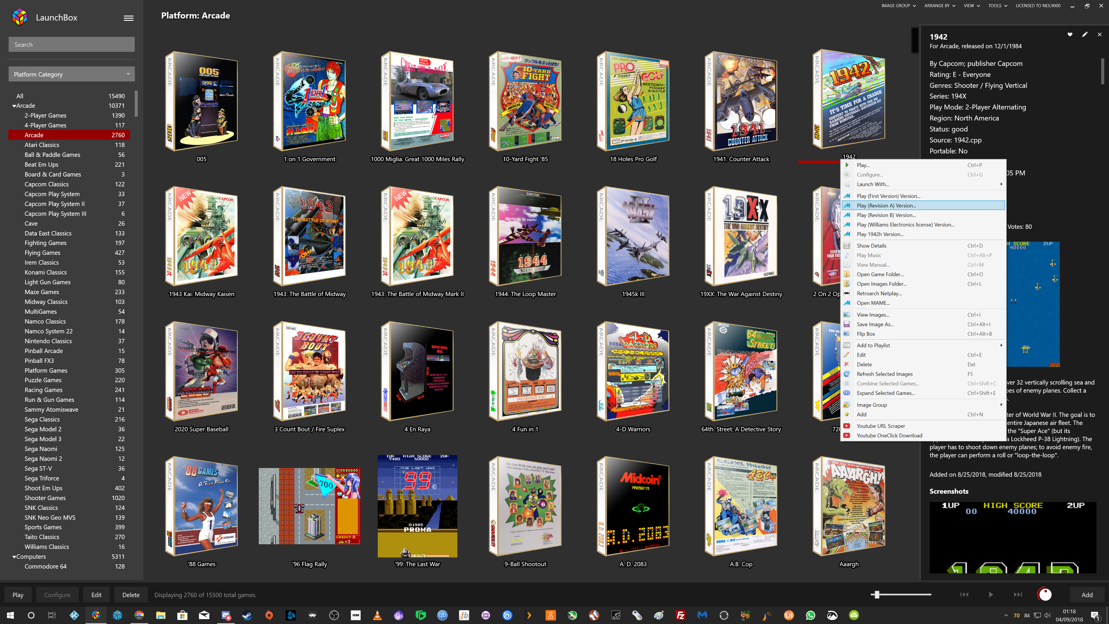The image size is (1109, 624).
Task: Open Kodi from the taskbar
Action: point(74,615)
